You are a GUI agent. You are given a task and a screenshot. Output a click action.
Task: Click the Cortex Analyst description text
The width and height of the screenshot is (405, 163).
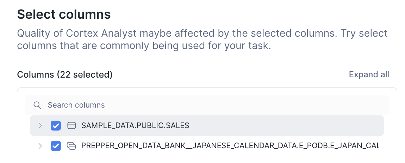[x=202, y=39]
